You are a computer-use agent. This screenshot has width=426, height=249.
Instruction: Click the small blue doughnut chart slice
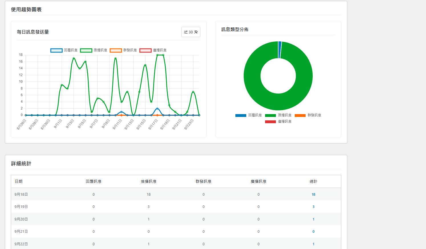coord(280,50)
